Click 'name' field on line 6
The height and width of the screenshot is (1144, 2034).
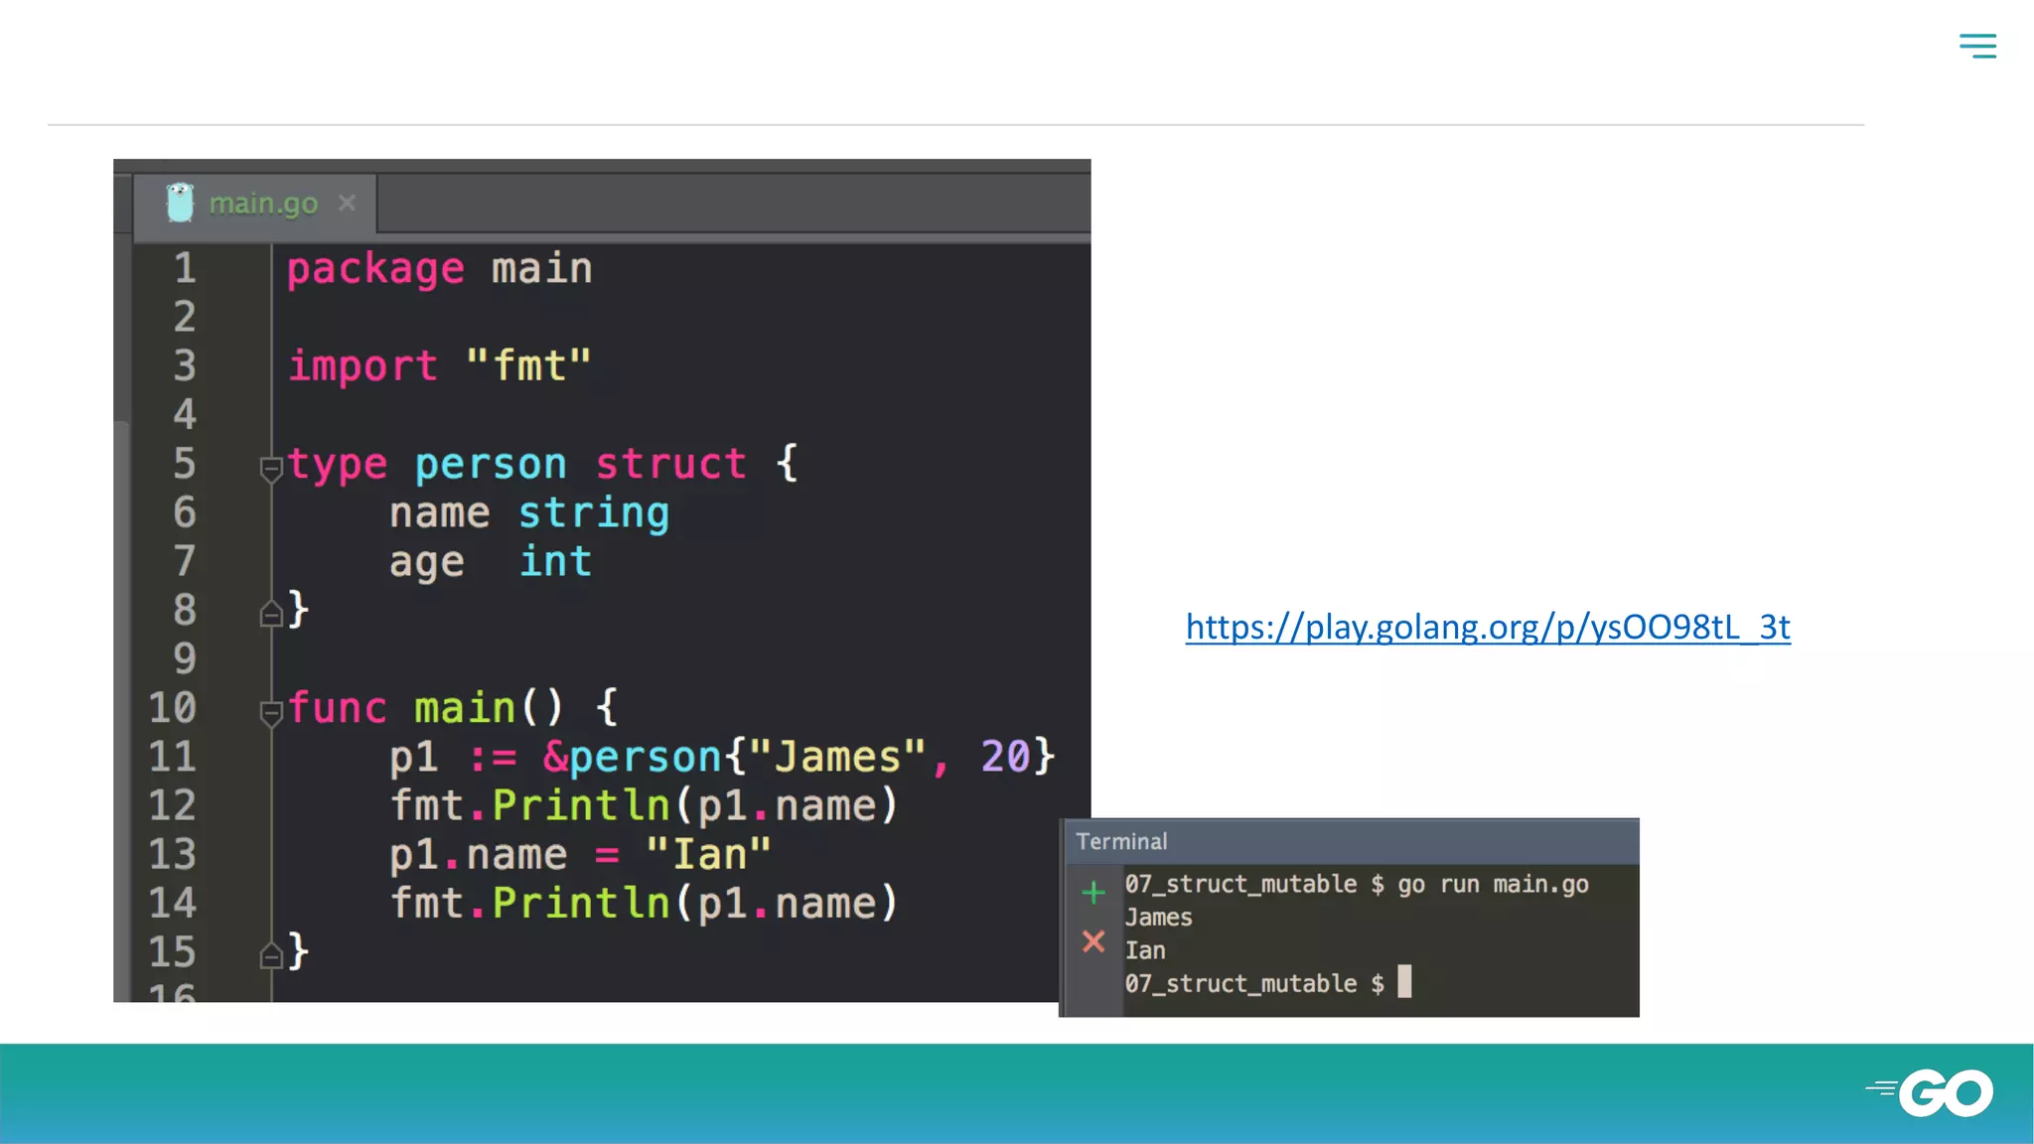(x=439, y=513)
